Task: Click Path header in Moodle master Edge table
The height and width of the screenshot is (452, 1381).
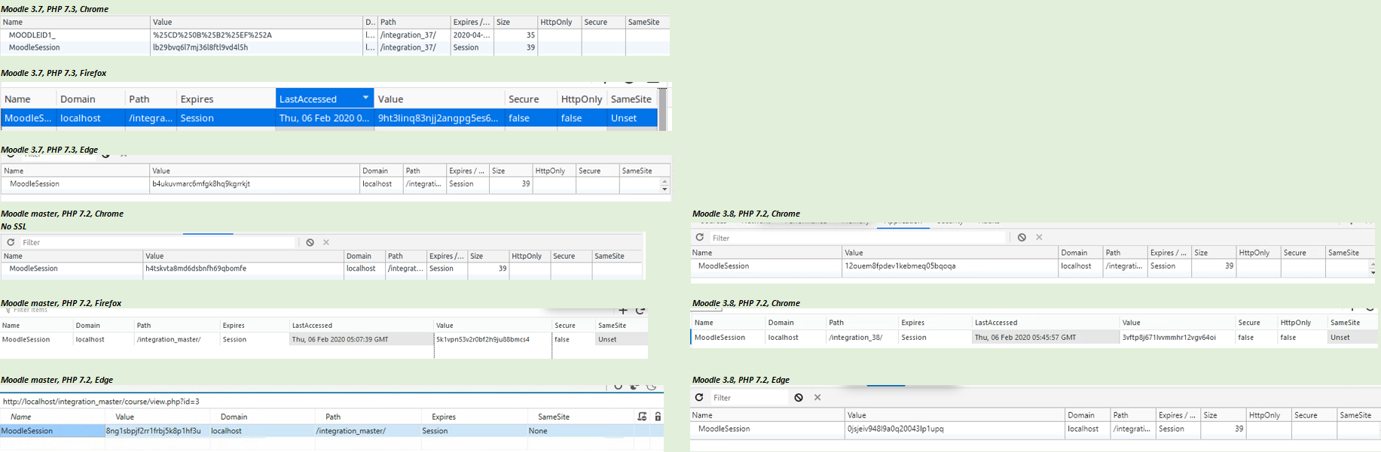Action: pos(368,416)
